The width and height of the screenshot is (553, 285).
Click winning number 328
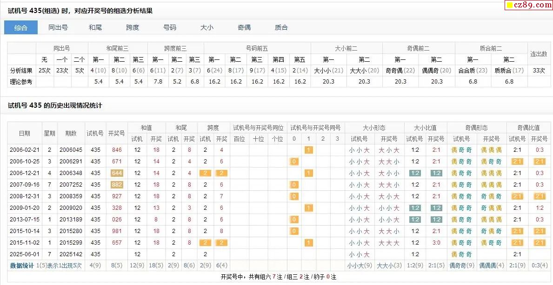click(117, 208)
